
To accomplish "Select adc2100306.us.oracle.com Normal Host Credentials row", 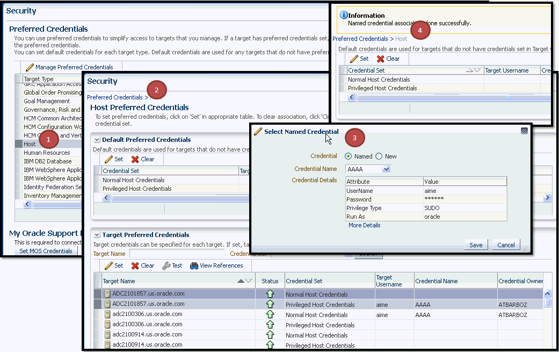I will coord(318,315).
